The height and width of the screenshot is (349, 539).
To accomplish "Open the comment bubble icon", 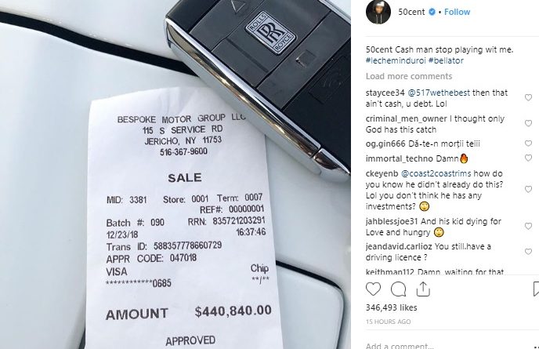I will point(399,289).
